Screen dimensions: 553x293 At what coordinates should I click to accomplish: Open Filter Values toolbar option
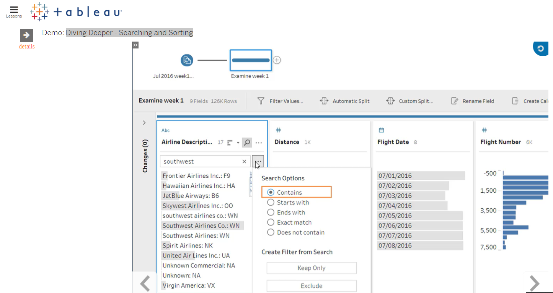click(280, 101)
